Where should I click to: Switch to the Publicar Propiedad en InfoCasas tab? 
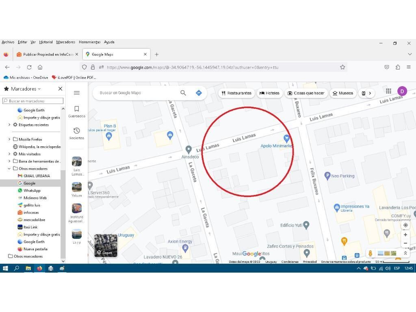(48, 54)
